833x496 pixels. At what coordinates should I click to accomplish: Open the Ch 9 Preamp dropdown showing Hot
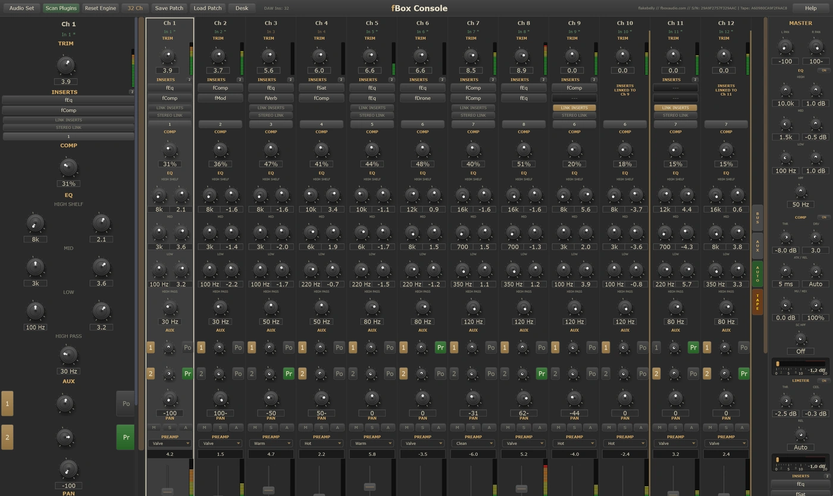pyautogui.click(x=574, y=443)
